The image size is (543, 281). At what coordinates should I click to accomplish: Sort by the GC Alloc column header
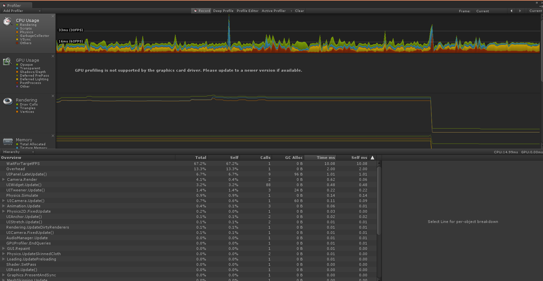click(x=288, y=158)
